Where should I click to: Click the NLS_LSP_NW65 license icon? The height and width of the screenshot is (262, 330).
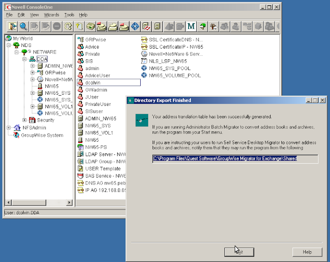pos(144,61)
